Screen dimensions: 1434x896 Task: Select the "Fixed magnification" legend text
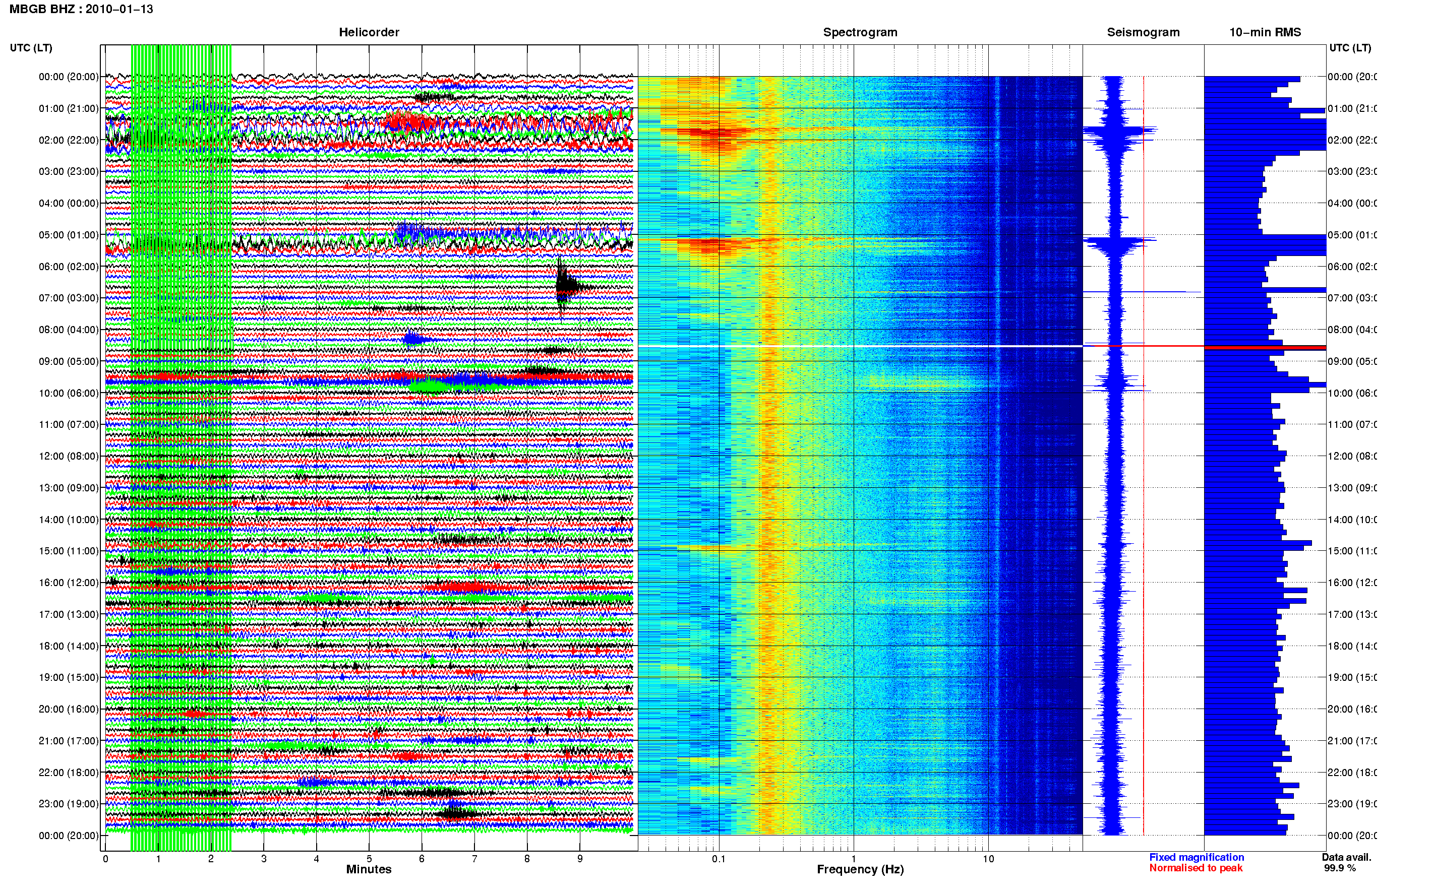click(x=1197, y=857)
